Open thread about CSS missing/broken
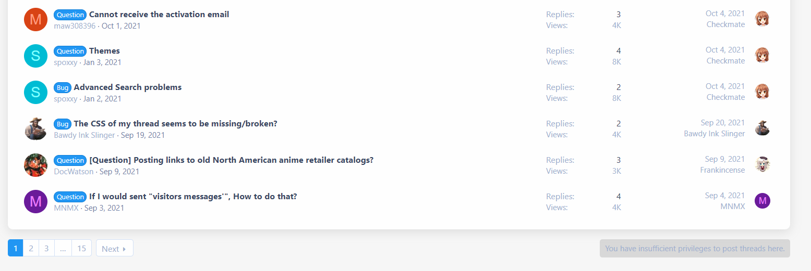 click(x=175, y=124)
